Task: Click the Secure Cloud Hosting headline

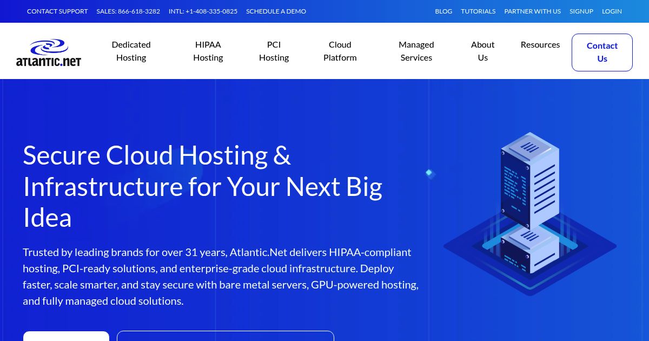Action: click(203, 187)
